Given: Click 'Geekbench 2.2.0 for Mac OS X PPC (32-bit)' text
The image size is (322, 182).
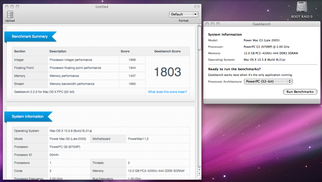Looking at the screenshot, I should (44, 92).
